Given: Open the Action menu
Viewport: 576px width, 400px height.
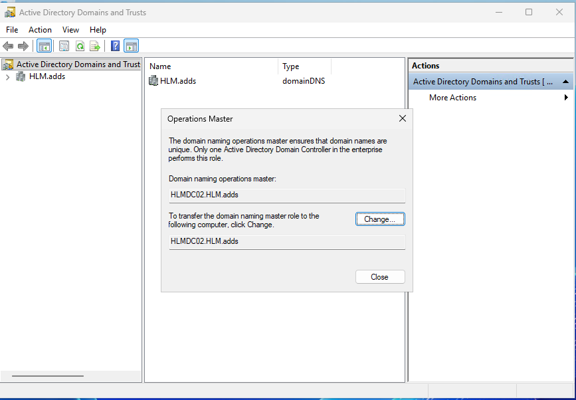Looking at the screenshot, I should pos(40,30).
